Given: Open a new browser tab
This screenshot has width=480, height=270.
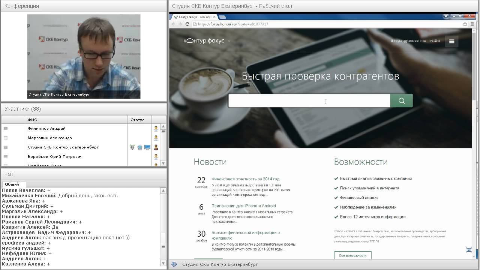Looking at the screenshot, I should pos(222,17).
